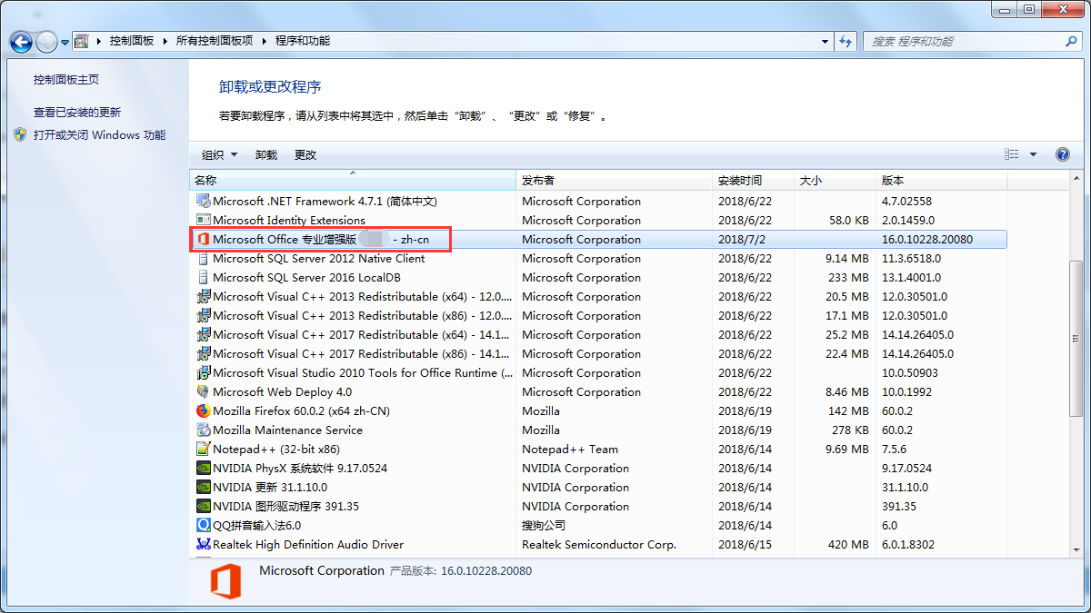Open 控制面板主页 link
Image resolution: width=1091 pixels, height=613 pixels.
pos(66,80)
